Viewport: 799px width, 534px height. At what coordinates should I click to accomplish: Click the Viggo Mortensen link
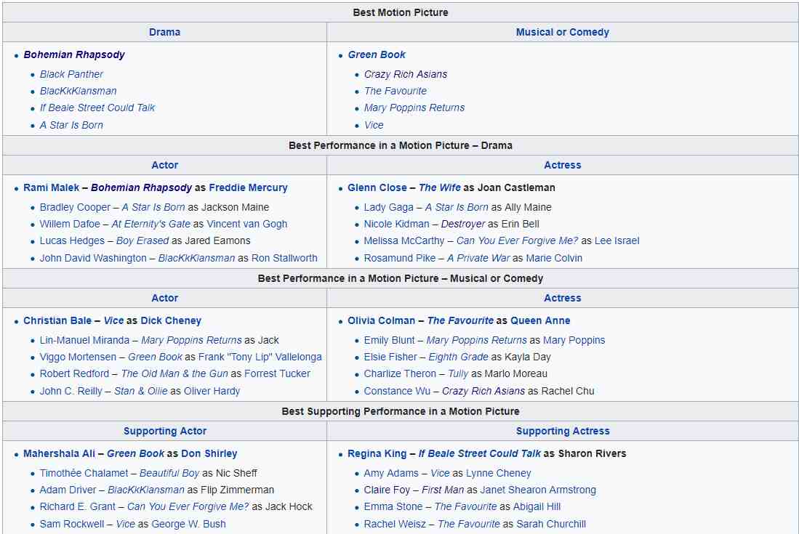point(78,357)
